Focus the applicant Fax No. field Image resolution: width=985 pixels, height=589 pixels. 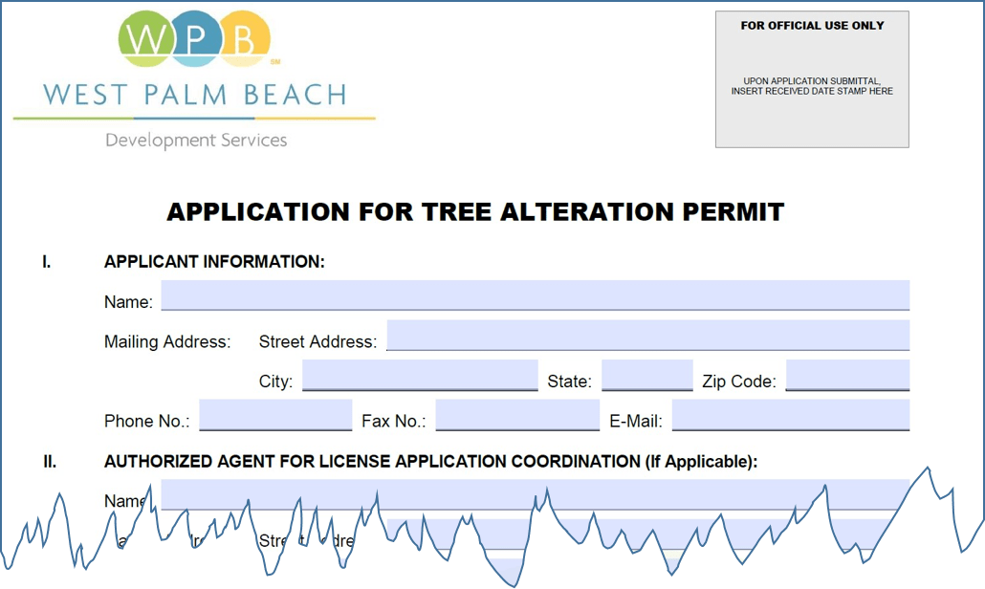517,416
